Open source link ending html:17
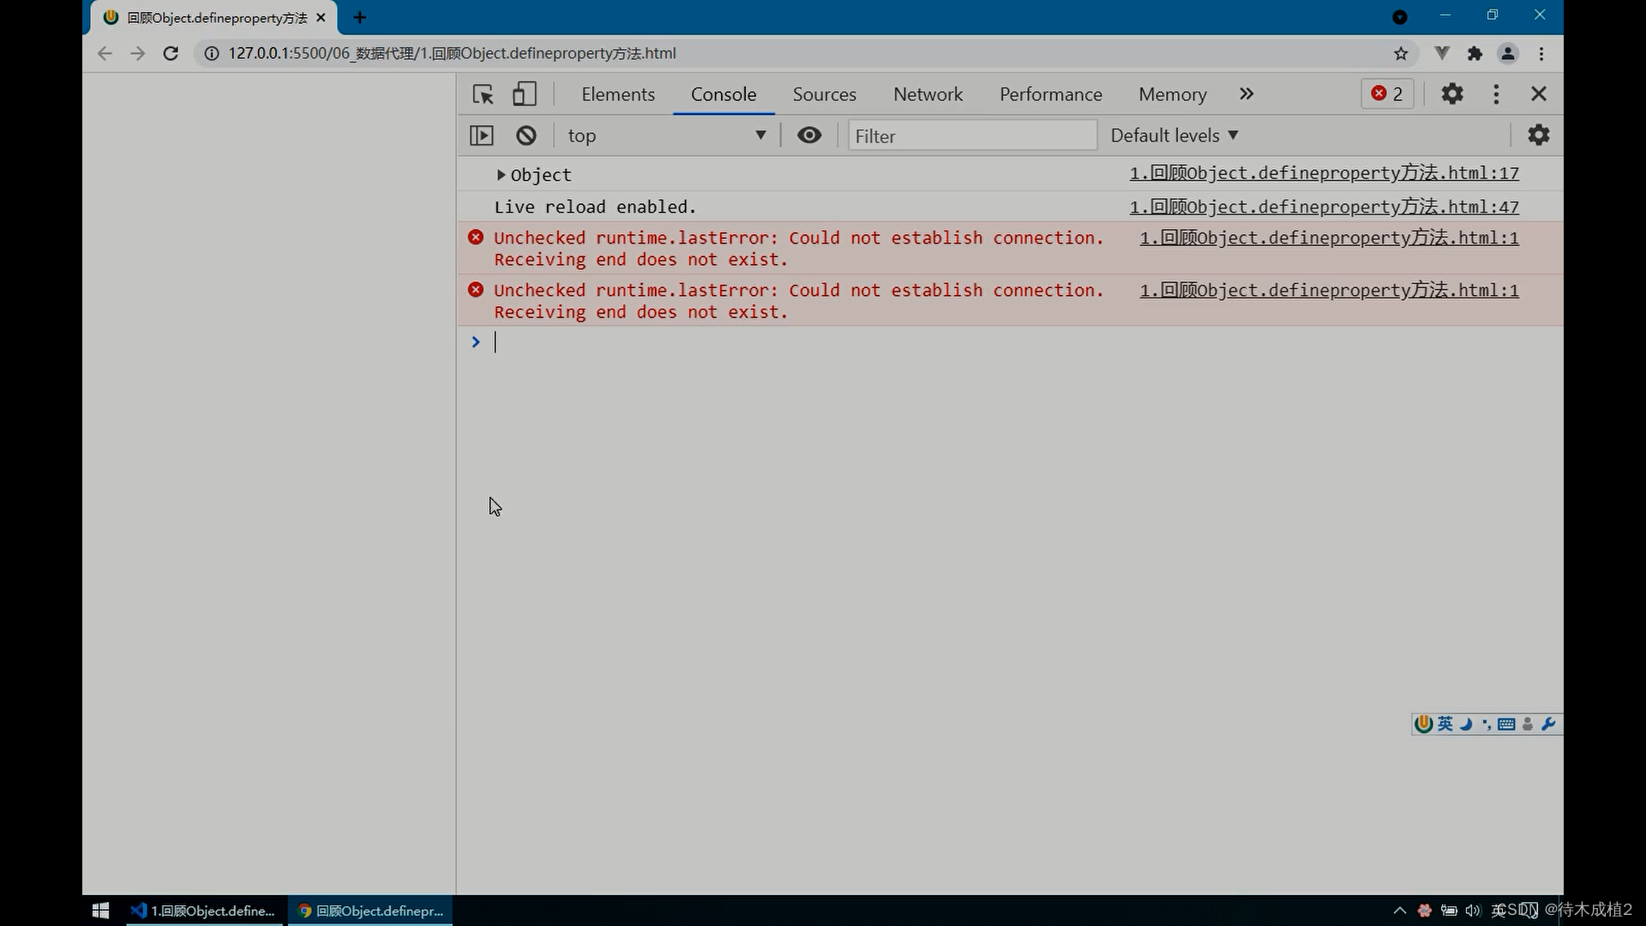 (x=1324, y=173)
